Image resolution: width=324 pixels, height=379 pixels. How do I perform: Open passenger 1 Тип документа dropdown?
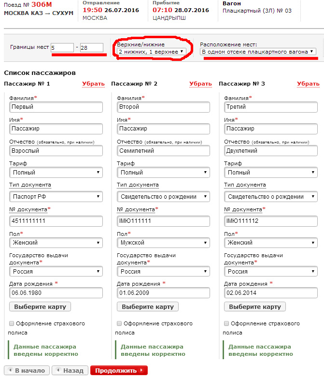click(x=56, y=197)
